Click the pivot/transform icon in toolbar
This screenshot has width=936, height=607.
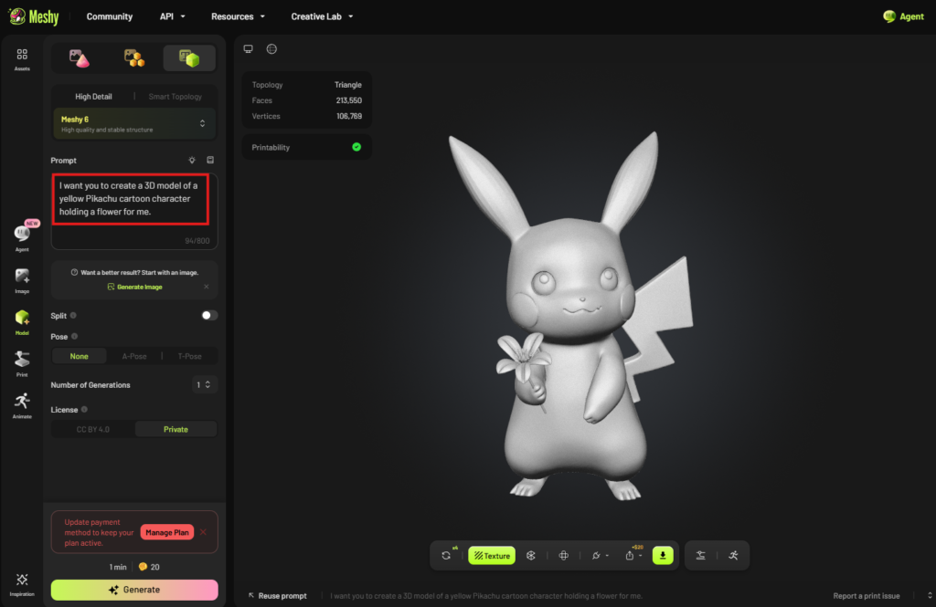pyautogui.click(x=563, y=555)
